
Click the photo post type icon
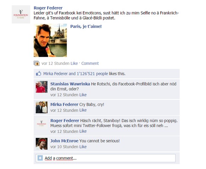[36, 63]
